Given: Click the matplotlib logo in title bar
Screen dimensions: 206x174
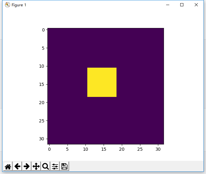Looking at the screenshot, I should point(8,5).
